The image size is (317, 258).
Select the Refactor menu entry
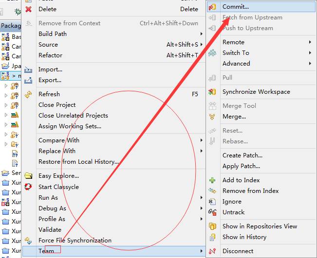point(113,55)
